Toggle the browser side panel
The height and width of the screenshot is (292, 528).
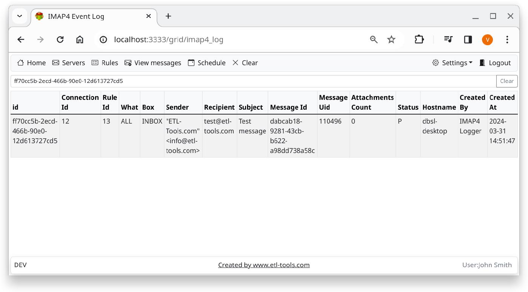[468, 40]
